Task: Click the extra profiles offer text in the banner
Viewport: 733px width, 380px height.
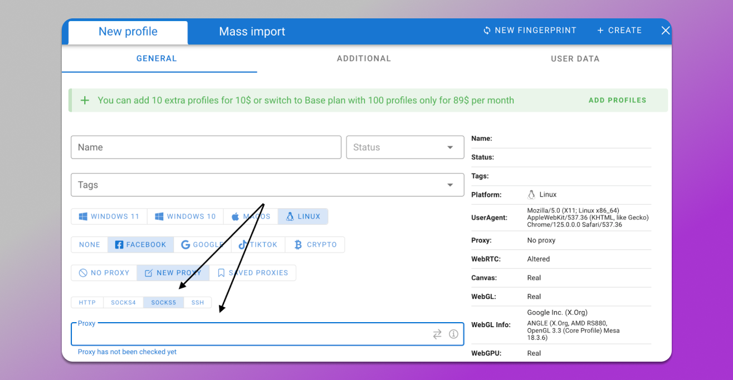Action: (306, 101)
